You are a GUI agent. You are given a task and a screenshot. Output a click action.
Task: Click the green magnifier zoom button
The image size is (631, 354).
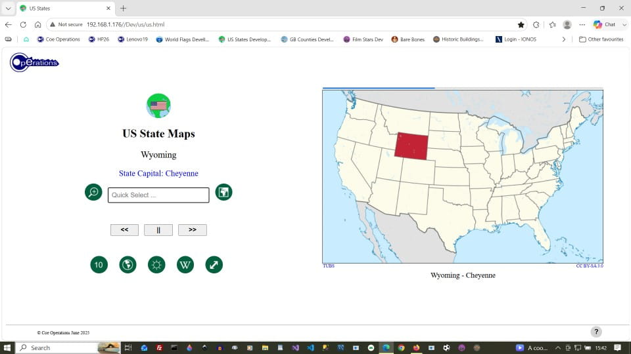click(93, 192)
